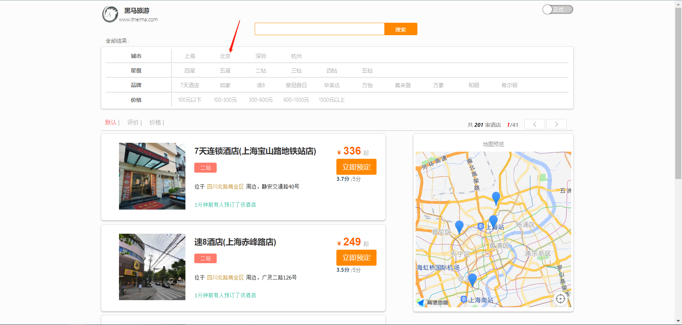The image size is (682, 325).
Task: Choose price range 300-600元
Action: pyautogui.click(x=261, y=100)
